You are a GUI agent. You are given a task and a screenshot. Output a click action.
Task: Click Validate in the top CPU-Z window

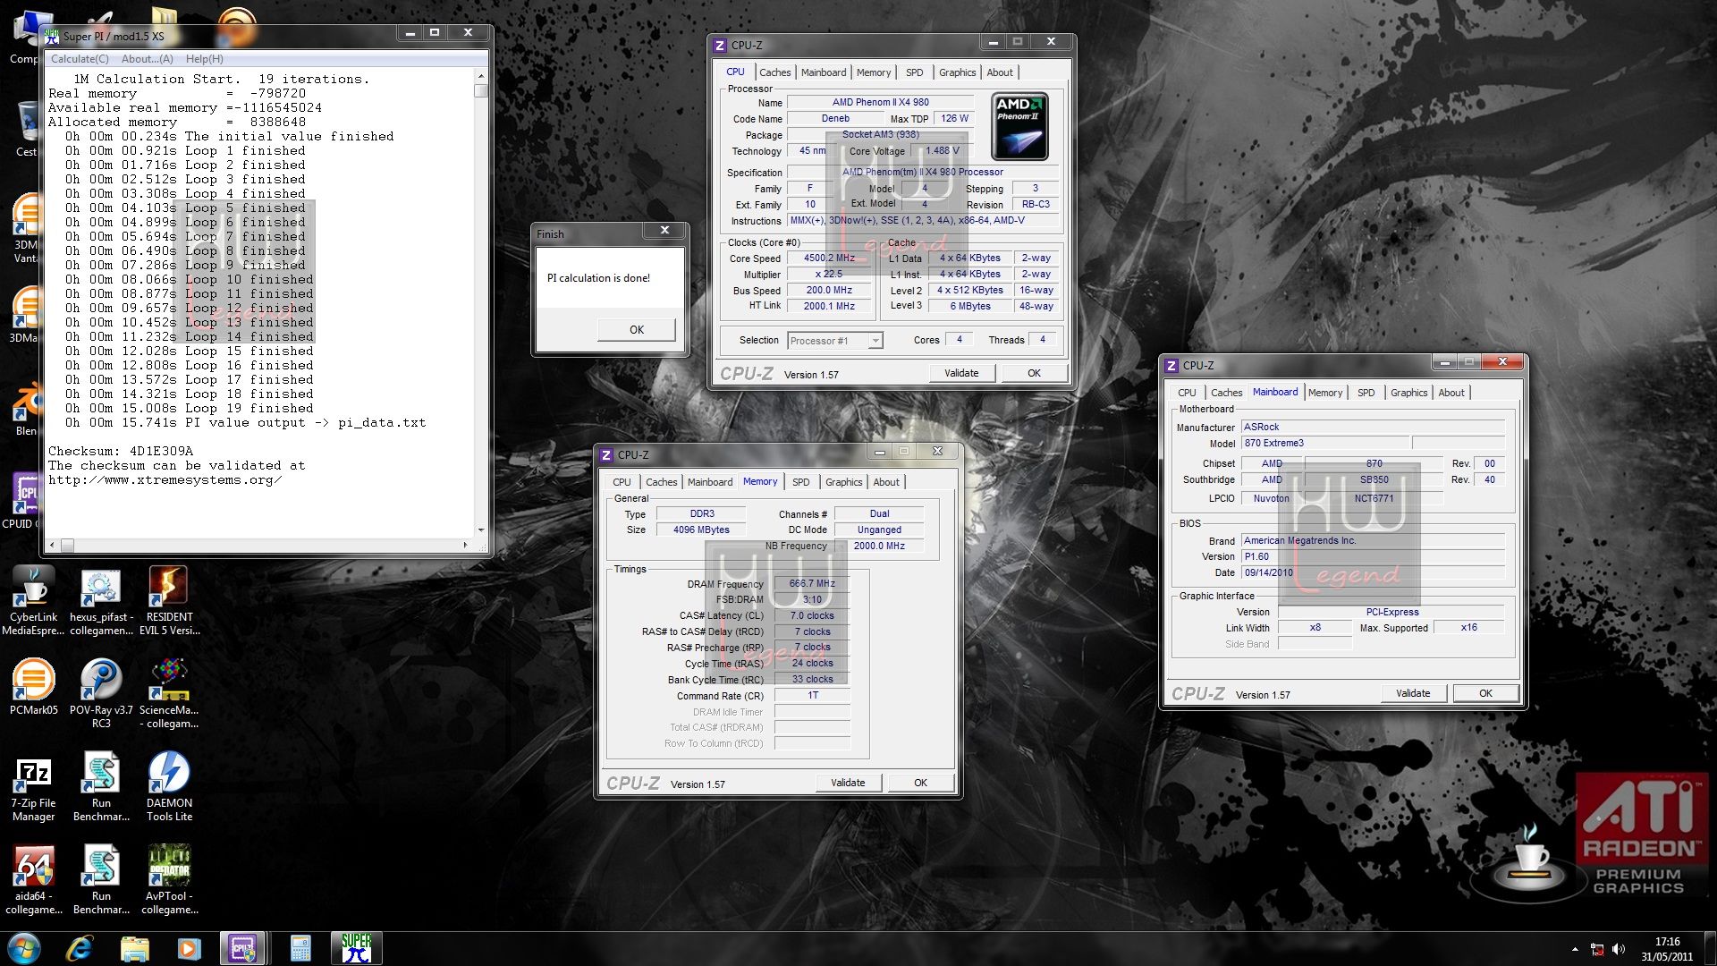click(961, 373)
